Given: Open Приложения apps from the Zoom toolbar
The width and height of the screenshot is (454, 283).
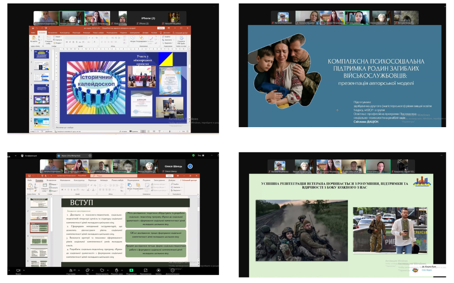Looking at the screenshot, I should [145, 271].
